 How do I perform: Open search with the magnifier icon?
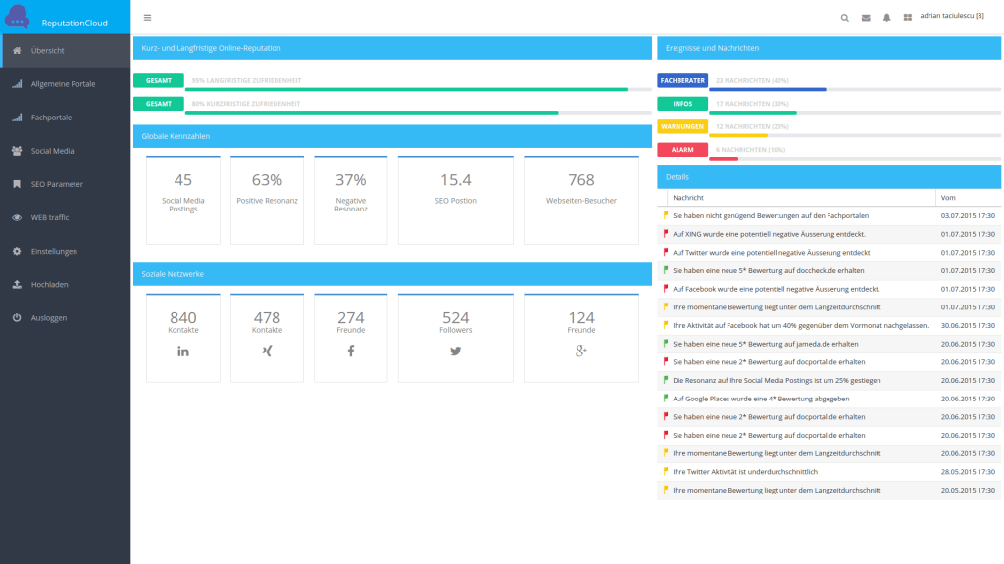(x=845, y=17)
